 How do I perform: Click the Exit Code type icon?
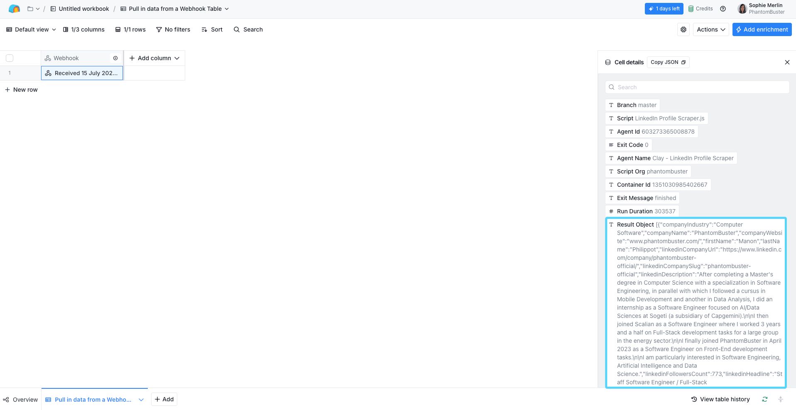point(611,145)
